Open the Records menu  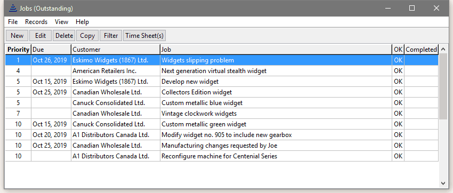point(36,22)
